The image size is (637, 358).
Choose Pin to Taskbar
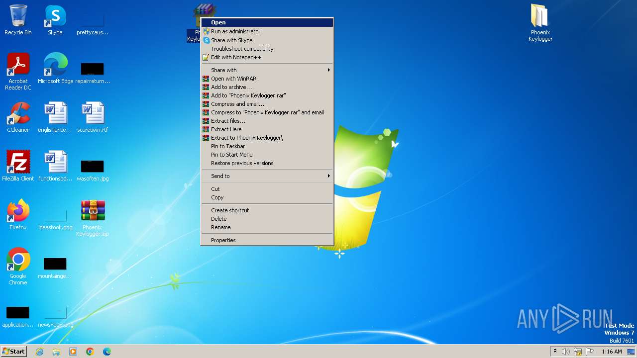(x=267, y=146)
